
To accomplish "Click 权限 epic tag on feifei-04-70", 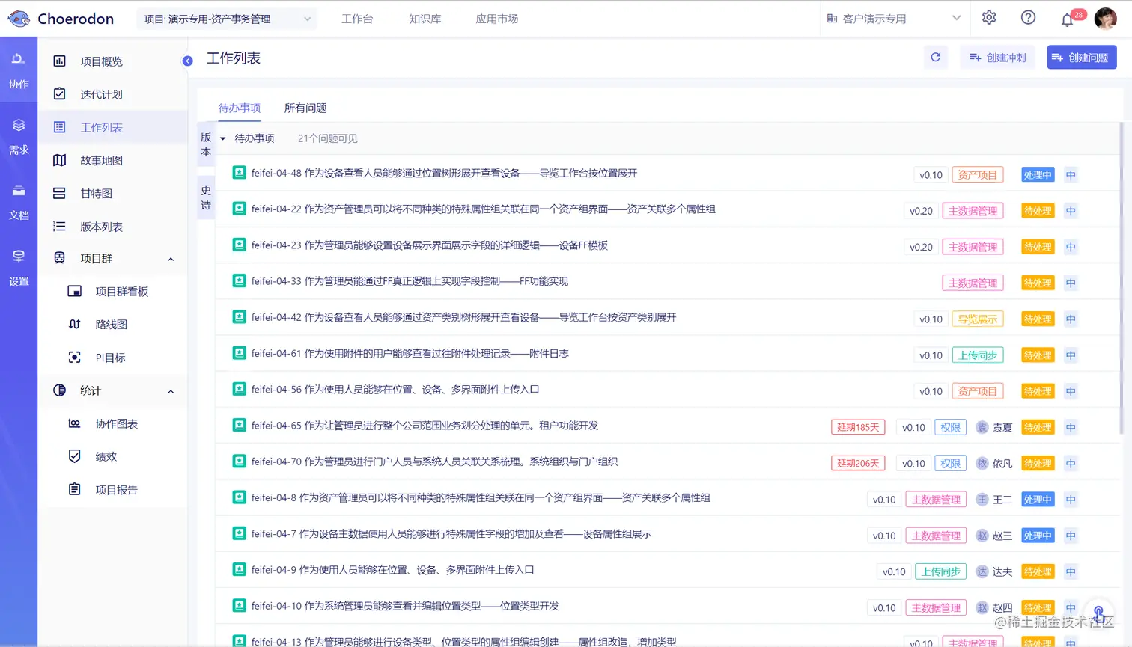I will point(950,464).
